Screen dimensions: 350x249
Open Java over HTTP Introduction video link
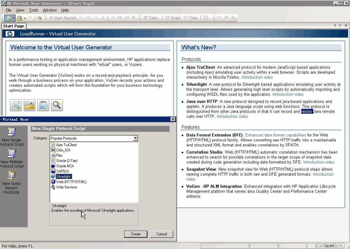(x=232, y=117)
